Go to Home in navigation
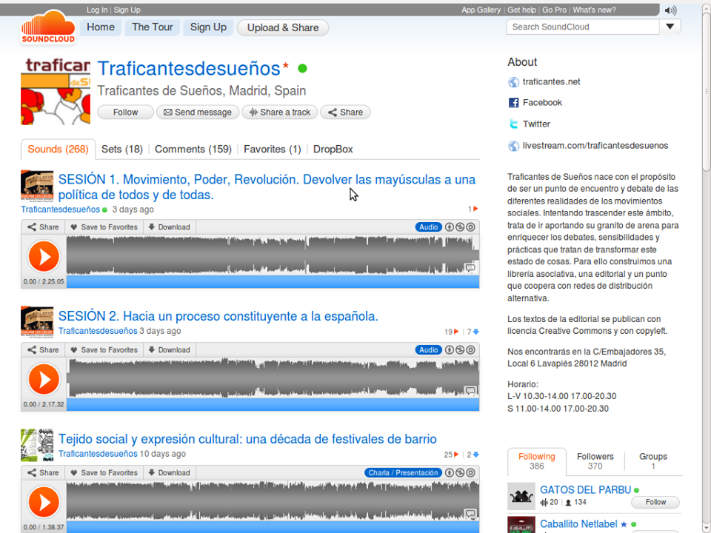This screenshot has height=533, width=711. tap(101, 27)
